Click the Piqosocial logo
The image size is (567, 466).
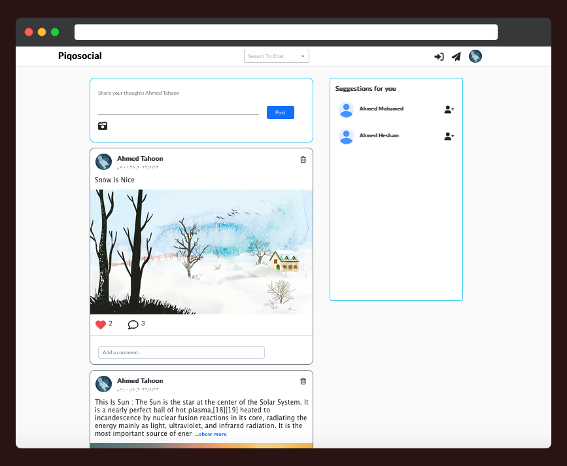point(80,56)
